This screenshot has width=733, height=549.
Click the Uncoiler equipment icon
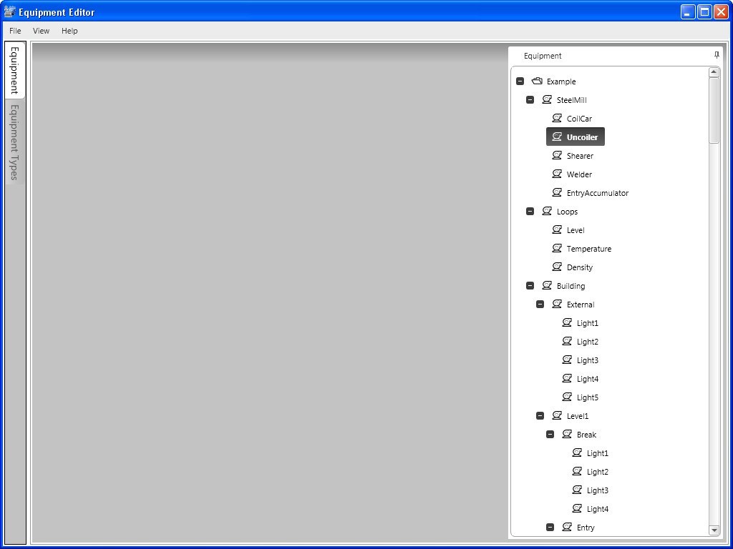558,137
